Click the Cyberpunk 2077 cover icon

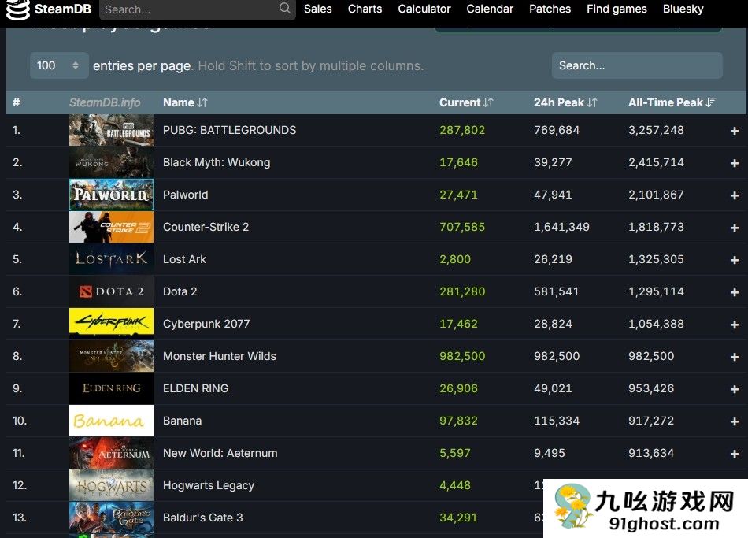pos(111,323)
